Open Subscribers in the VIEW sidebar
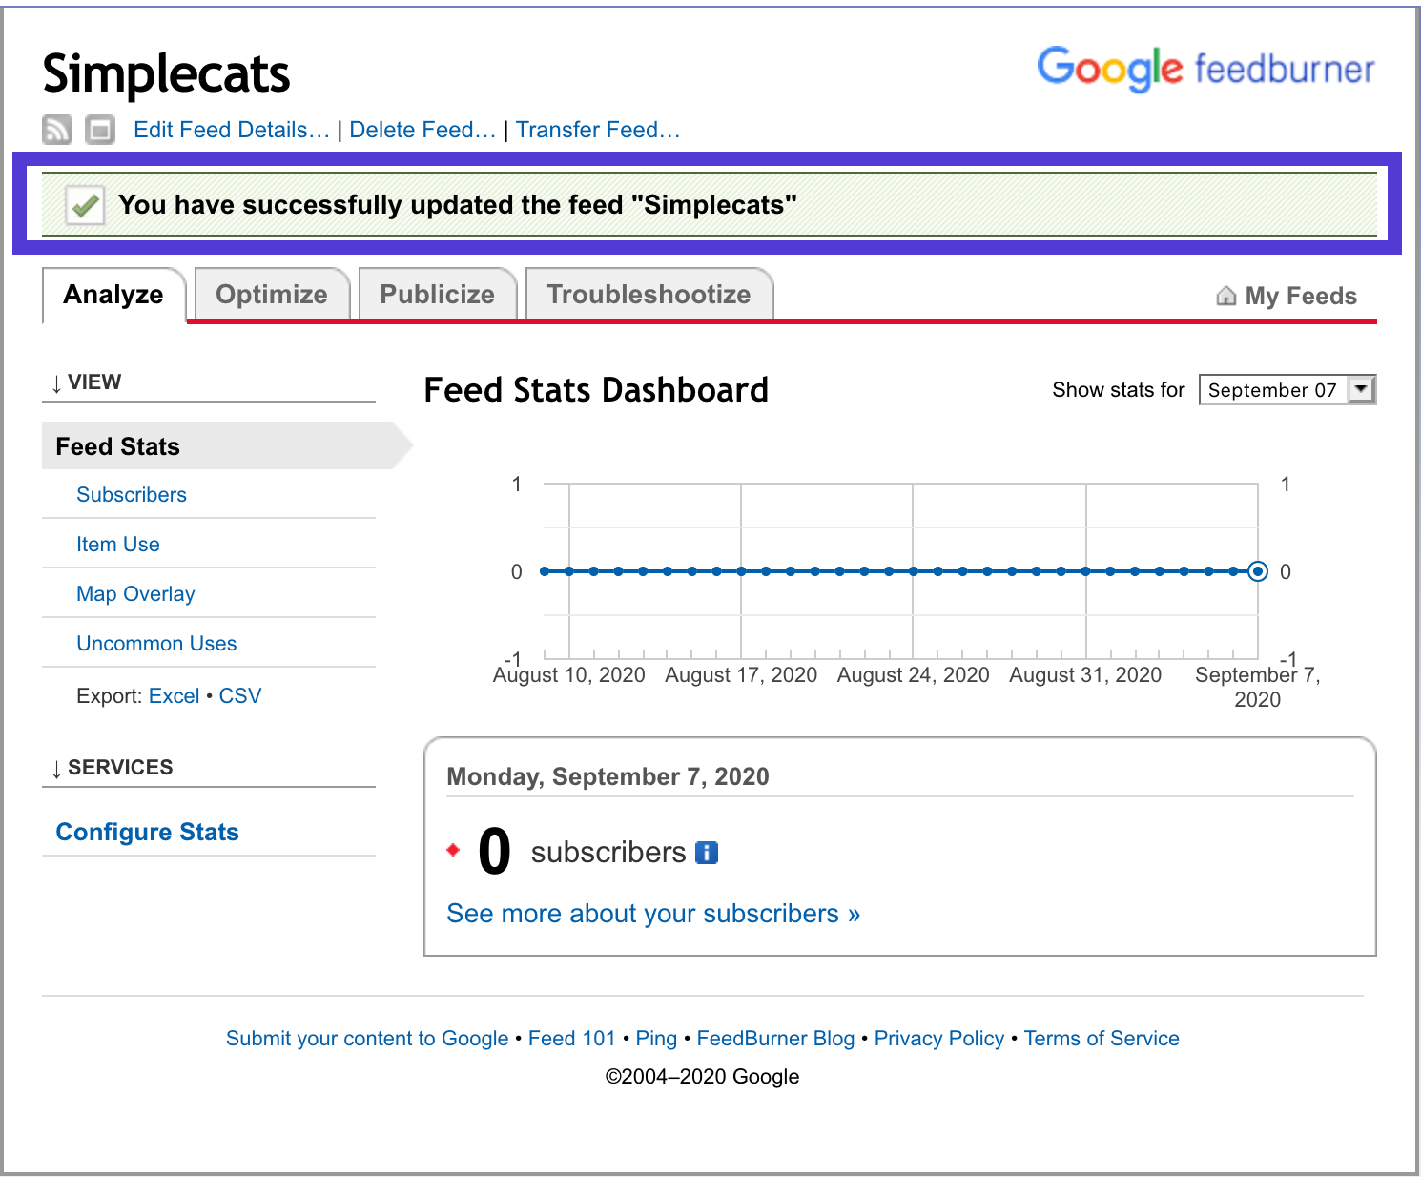Image resolution: width=1421 pixels, height=1177 pixels. coord(132,495)
